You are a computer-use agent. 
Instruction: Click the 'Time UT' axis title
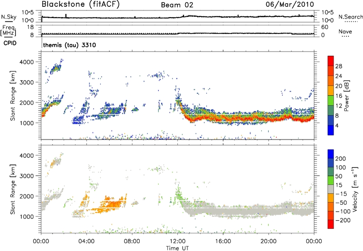[177, 248]
